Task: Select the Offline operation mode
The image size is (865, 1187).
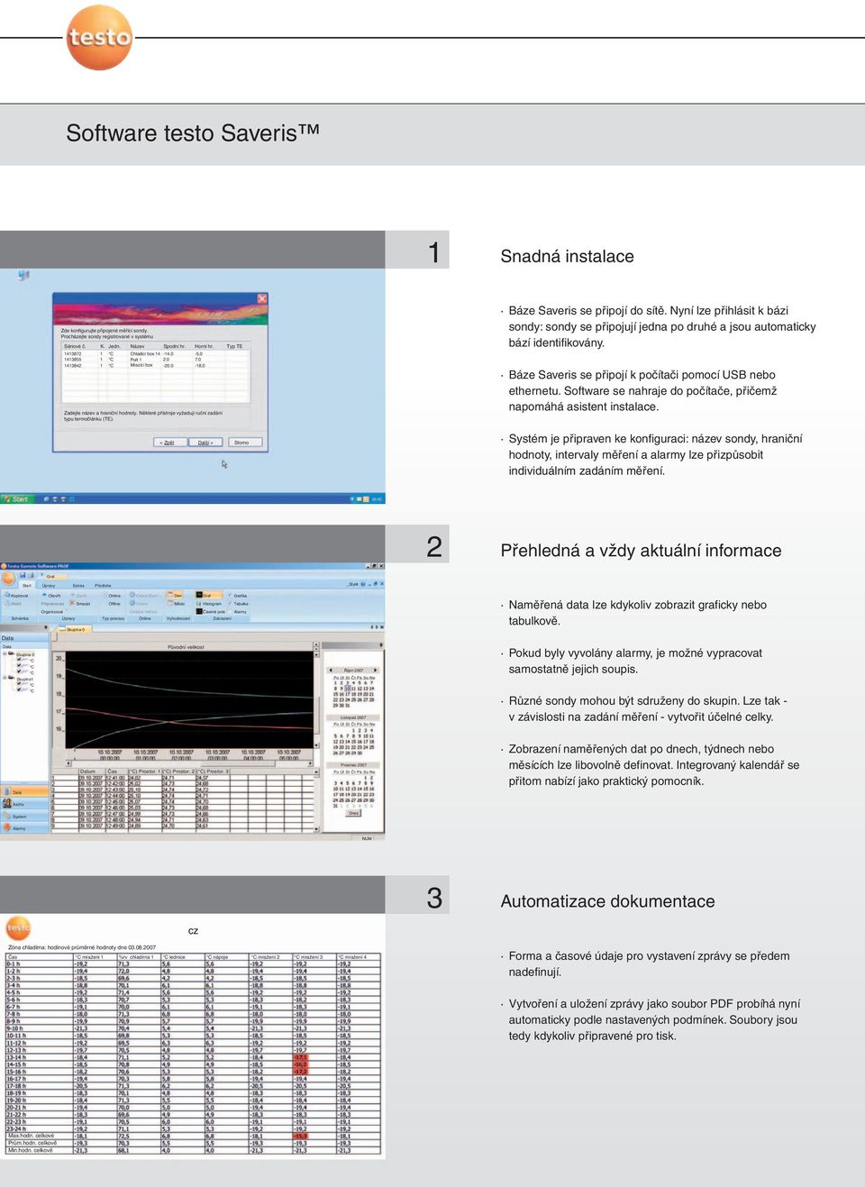Action: [x=114, y=604]
